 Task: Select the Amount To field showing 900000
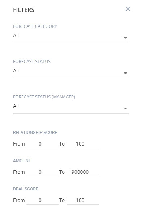[83, 172]
